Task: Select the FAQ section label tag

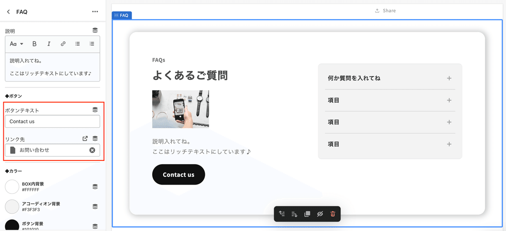Action: click(122, 15)
